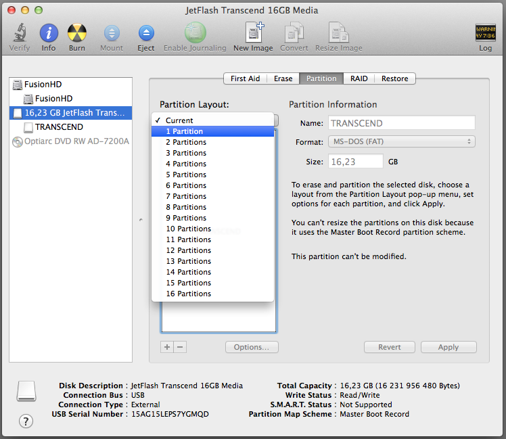The width and height of the screenshot is (506, 439).
Task: Open the Restore tab
Action: point(394,78)
